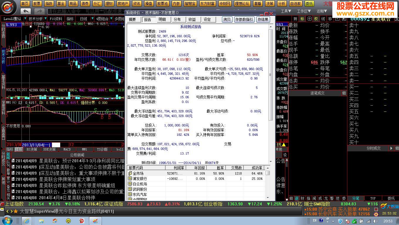Click the 存参数指引 button
The width and height of the screenshot is (399, 225).
(244, 20)
